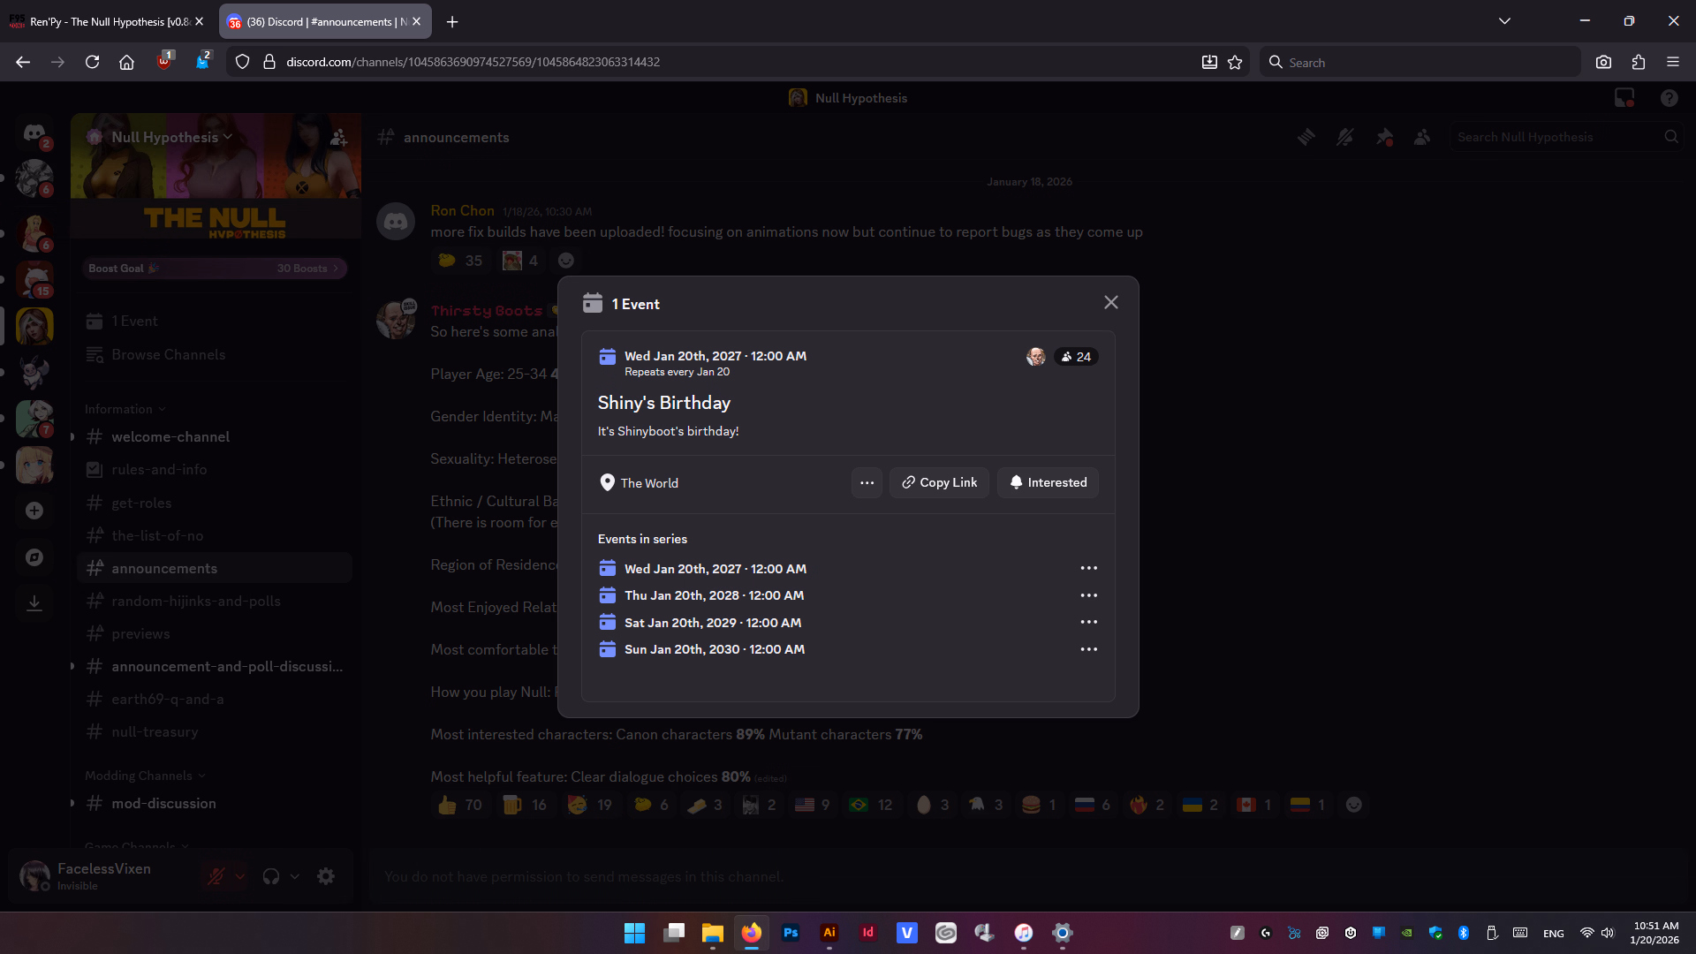Open more options next to Copy Link
The image size is (1696, 954).
pos(867,482)
